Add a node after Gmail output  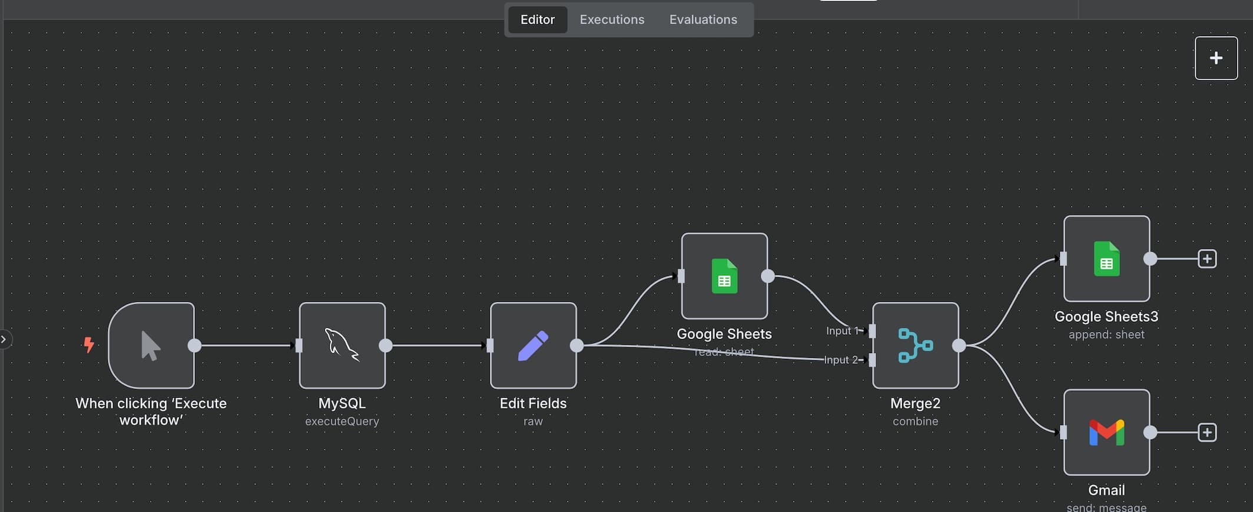[1207, 433]
